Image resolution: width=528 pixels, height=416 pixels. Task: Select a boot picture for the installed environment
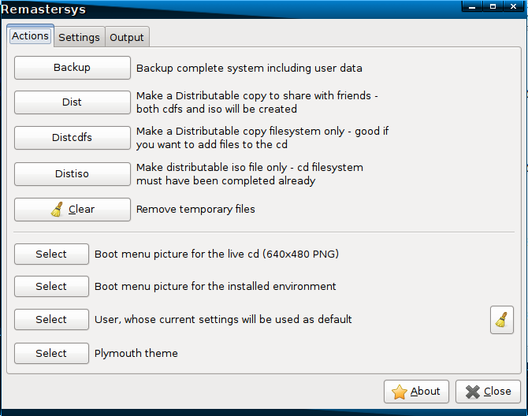tap(51, 286)
